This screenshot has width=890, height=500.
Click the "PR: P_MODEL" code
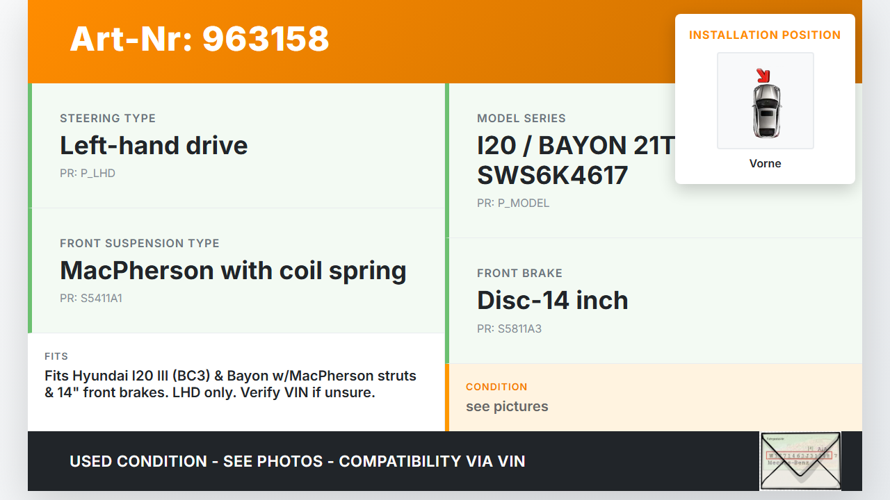tap(513, 203)
